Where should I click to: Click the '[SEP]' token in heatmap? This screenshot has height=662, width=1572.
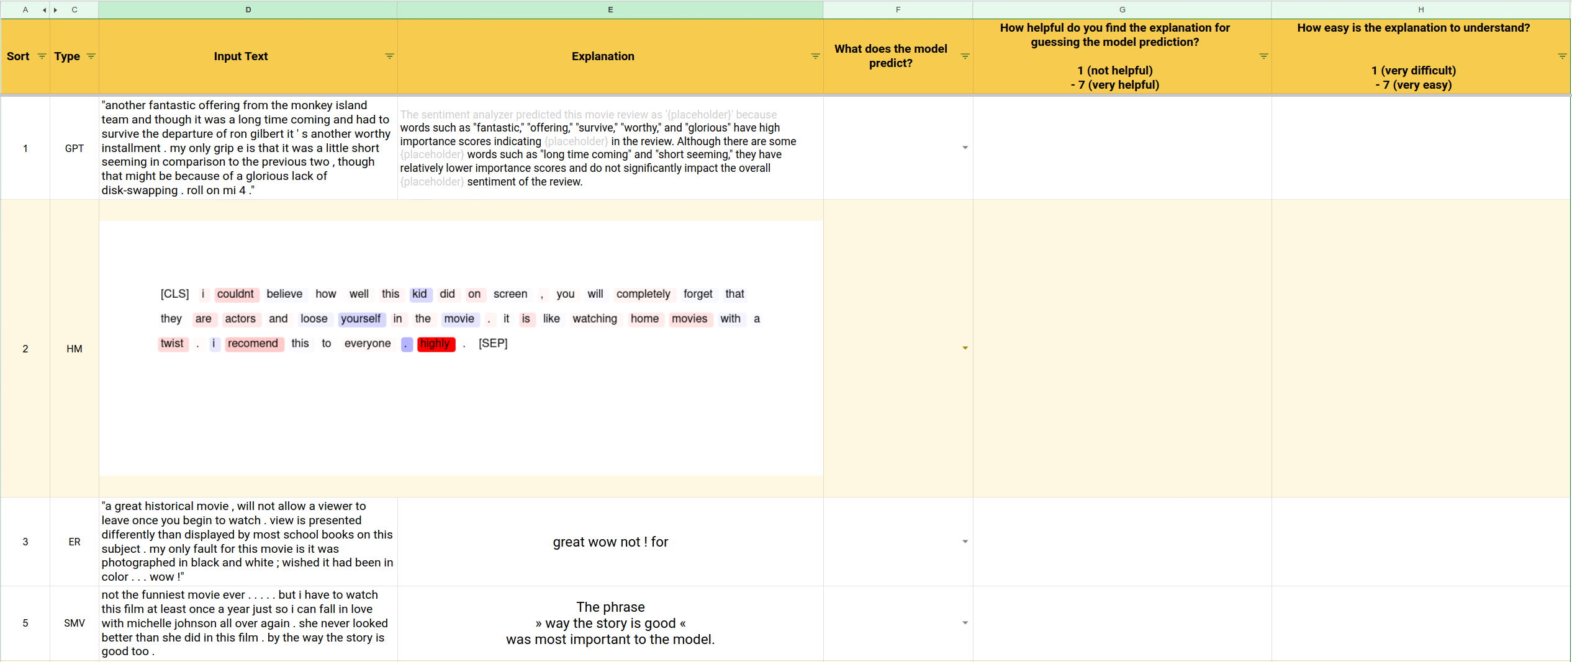[493, 344]
